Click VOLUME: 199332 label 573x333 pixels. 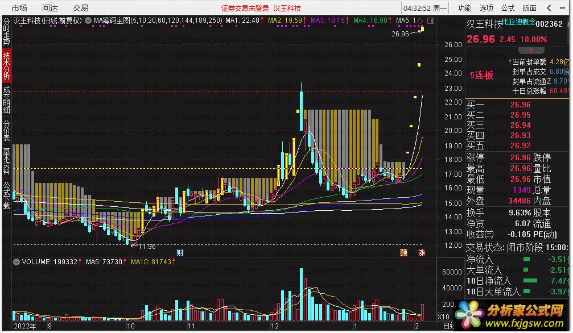pyautogui.click(x=50, y=262)
